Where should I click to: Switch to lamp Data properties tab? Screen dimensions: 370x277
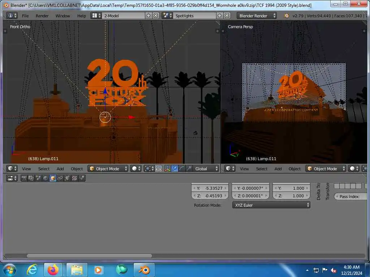[x=67, y=178]
